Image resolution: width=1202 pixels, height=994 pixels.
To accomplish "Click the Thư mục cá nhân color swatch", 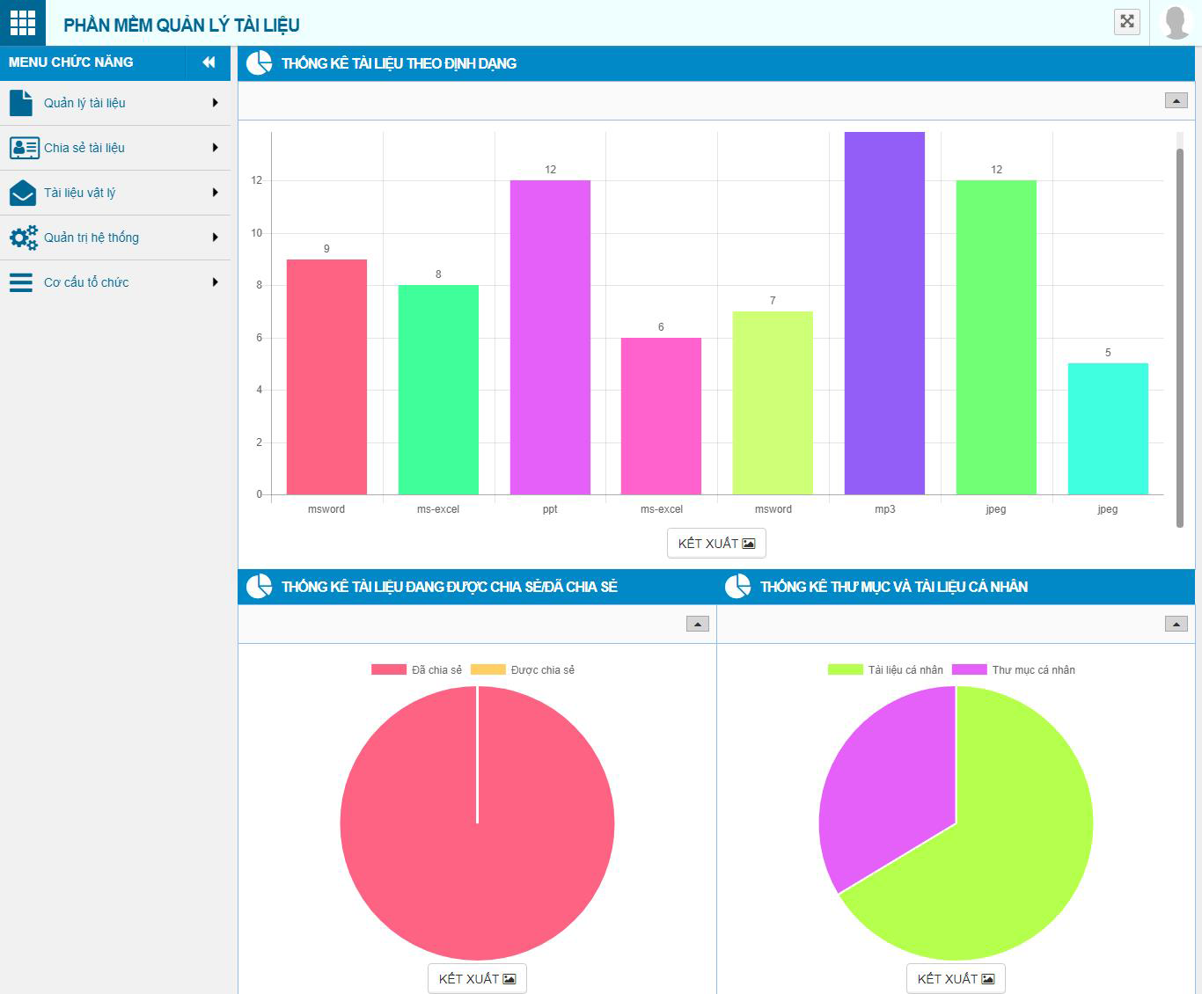I will click(969, 670).
